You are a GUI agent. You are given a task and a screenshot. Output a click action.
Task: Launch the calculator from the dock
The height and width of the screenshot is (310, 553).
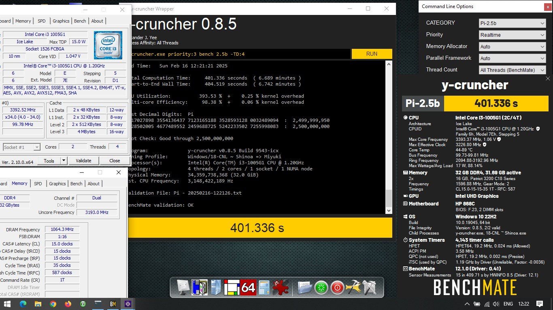[x=264, y=288]
